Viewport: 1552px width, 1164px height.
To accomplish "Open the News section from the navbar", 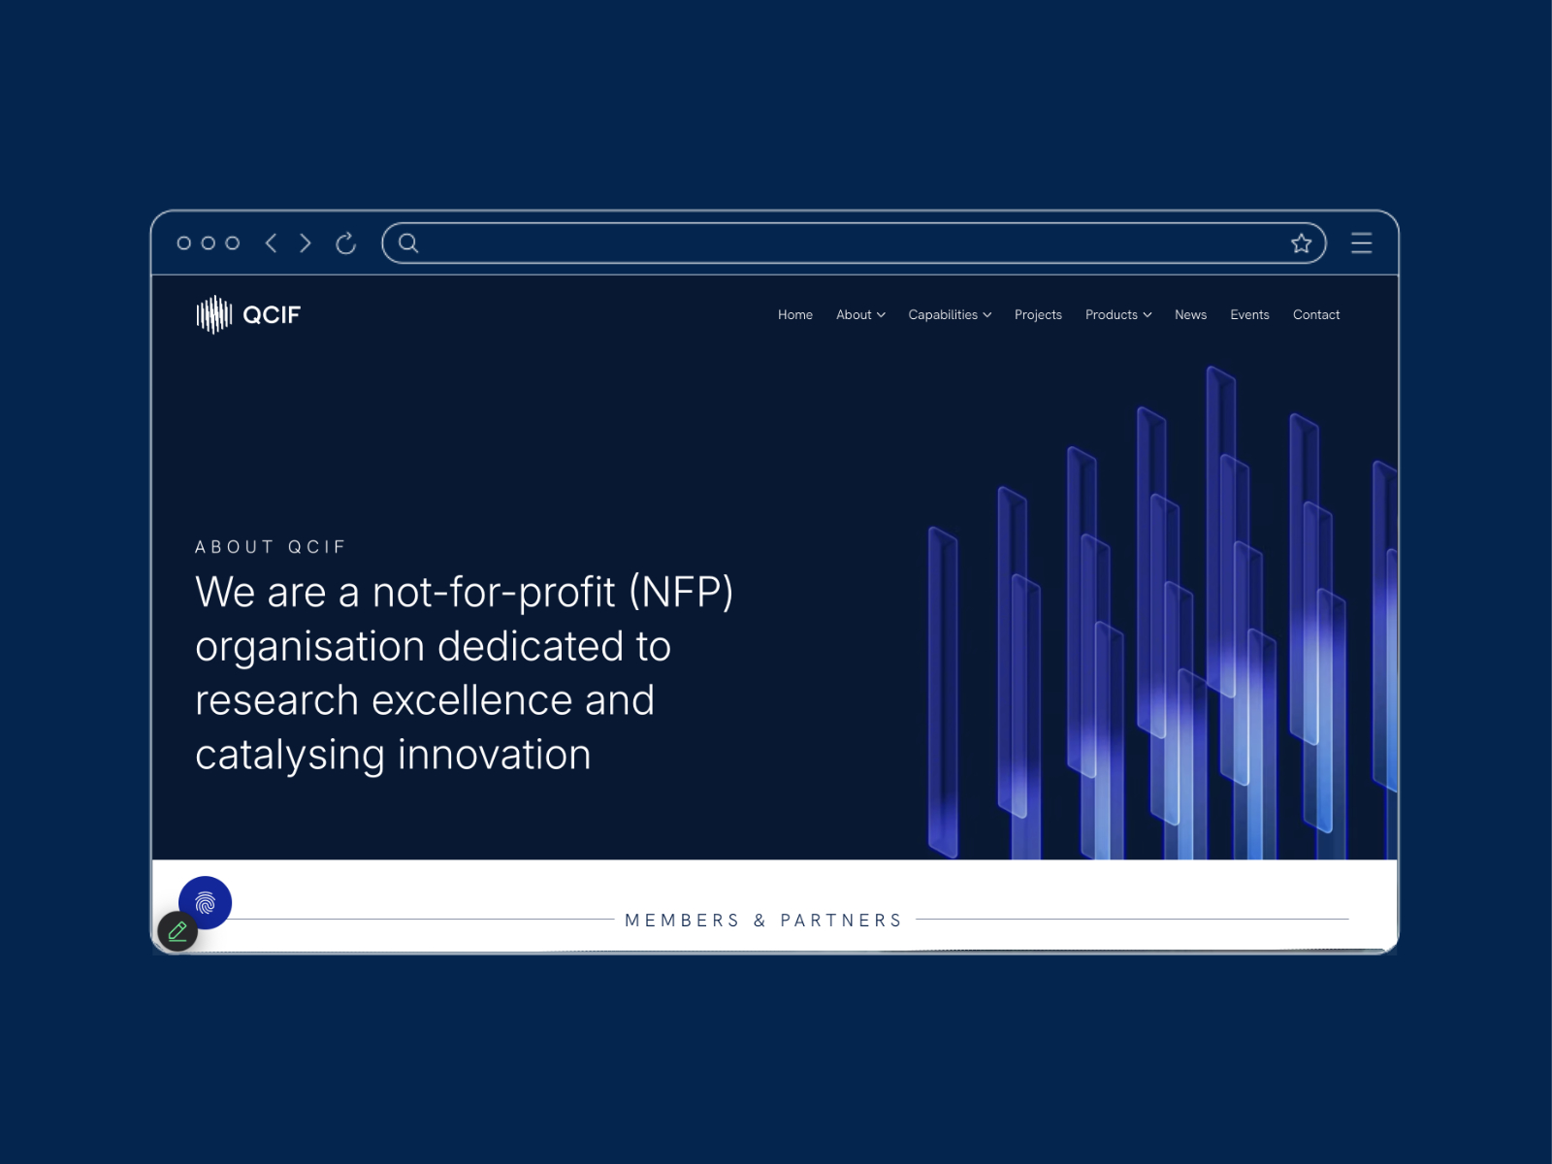I will pos(1190,314).
